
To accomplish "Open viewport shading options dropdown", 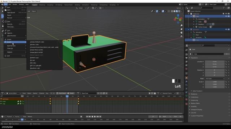I will 182,11.
